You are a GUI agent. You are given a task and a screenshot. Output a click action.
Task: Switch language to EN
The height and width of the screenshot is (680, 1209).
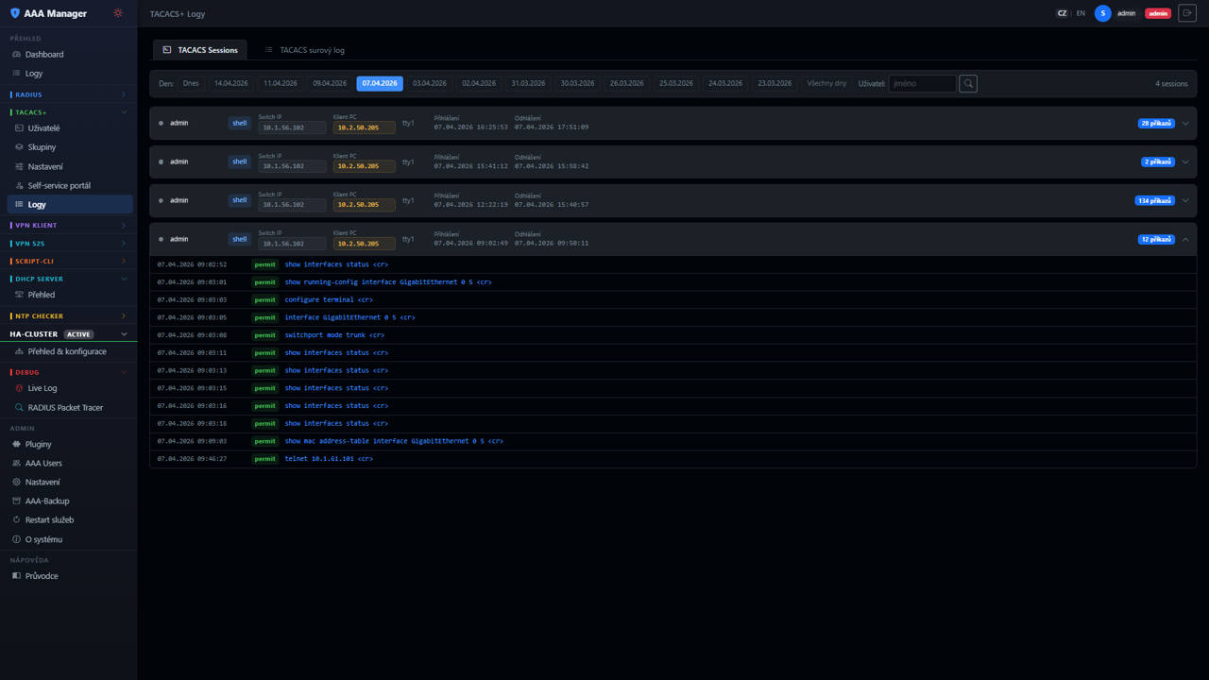[1081, 13]
